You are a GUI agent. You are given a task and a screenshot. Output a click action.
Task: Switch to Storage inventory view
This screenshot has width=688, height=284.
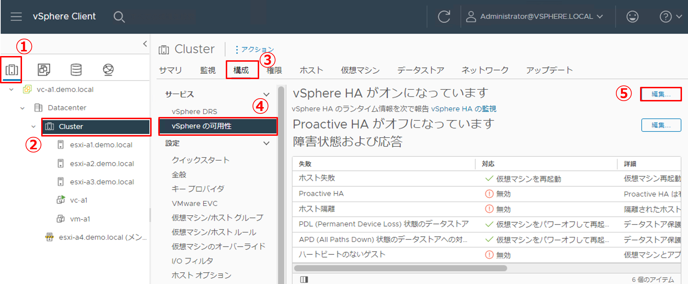[x=76, y=69]
